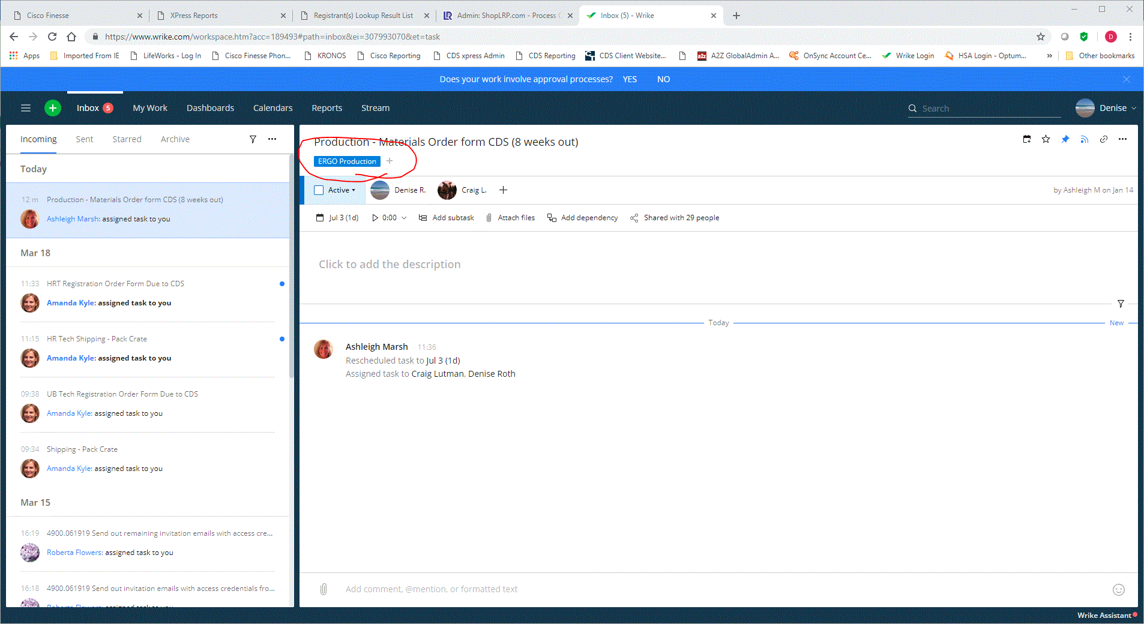Open emoji picker in comment box
The width and height of the screenshot is (1144, 624).
click(1119, 590)
